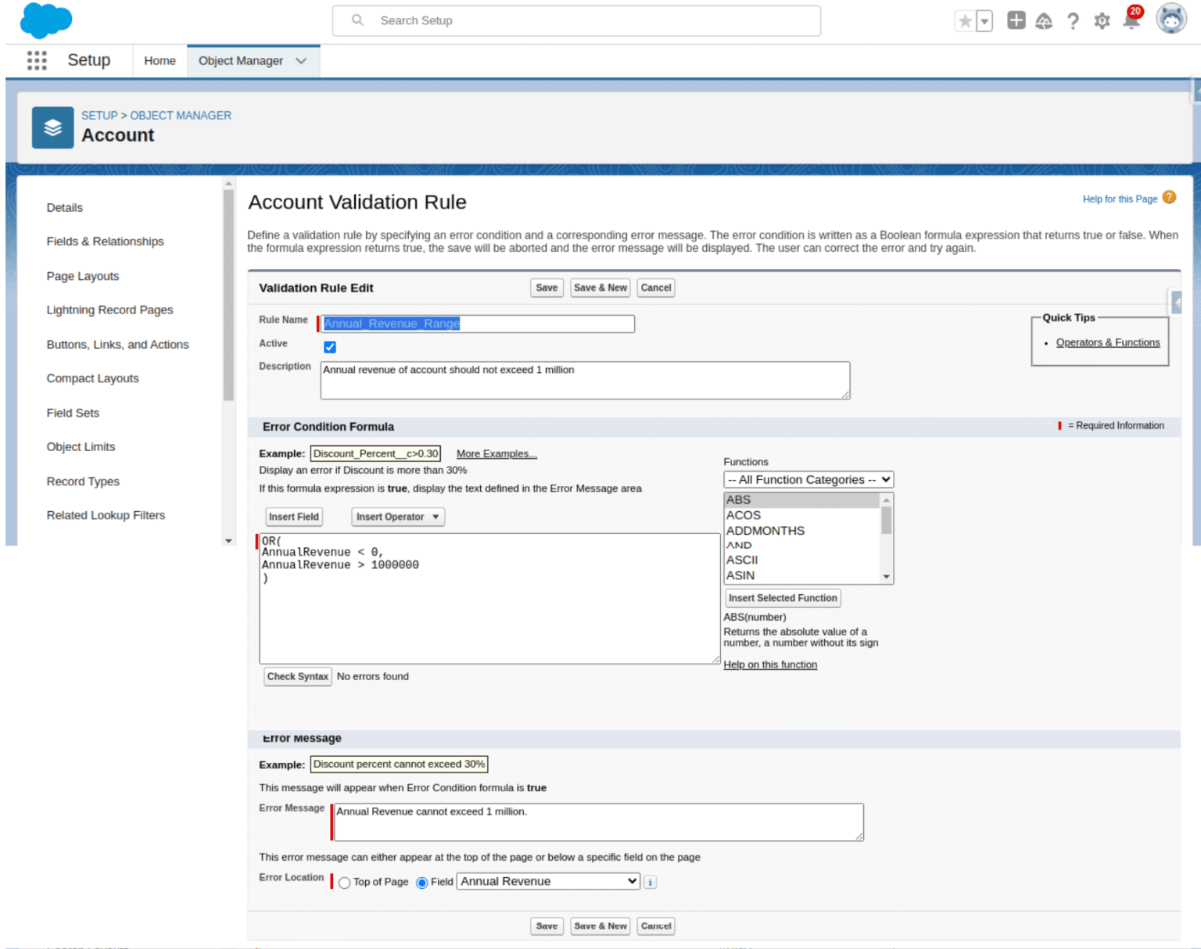Click inside the Search Setup field
The image size is (1201, 949).
point(576,20)
